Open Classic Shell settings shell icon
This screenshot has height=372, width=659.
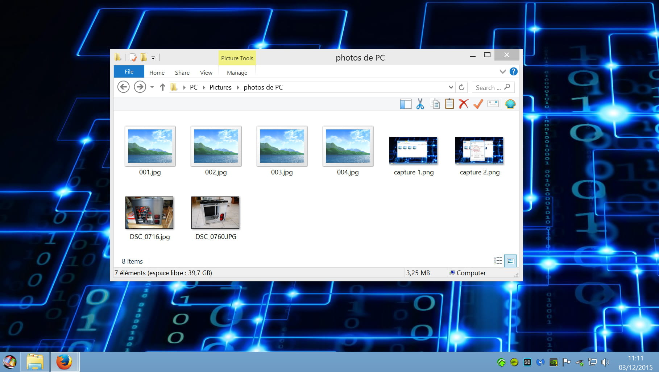pyautogui.click(x=510, y=104)
